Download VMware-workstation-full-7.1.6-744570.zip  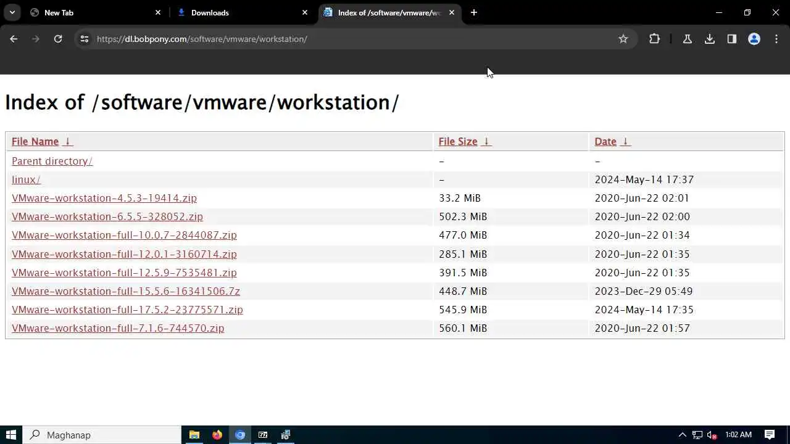point(118,328)
